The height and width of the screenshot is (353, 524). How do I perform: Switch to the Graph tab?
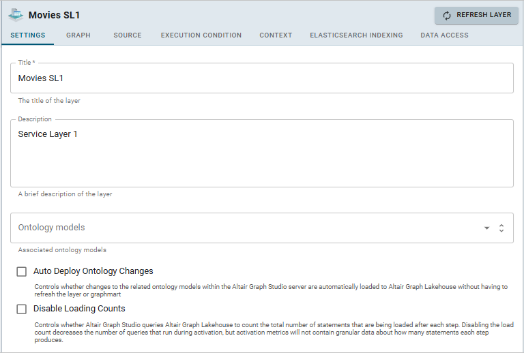coord(78,35)
